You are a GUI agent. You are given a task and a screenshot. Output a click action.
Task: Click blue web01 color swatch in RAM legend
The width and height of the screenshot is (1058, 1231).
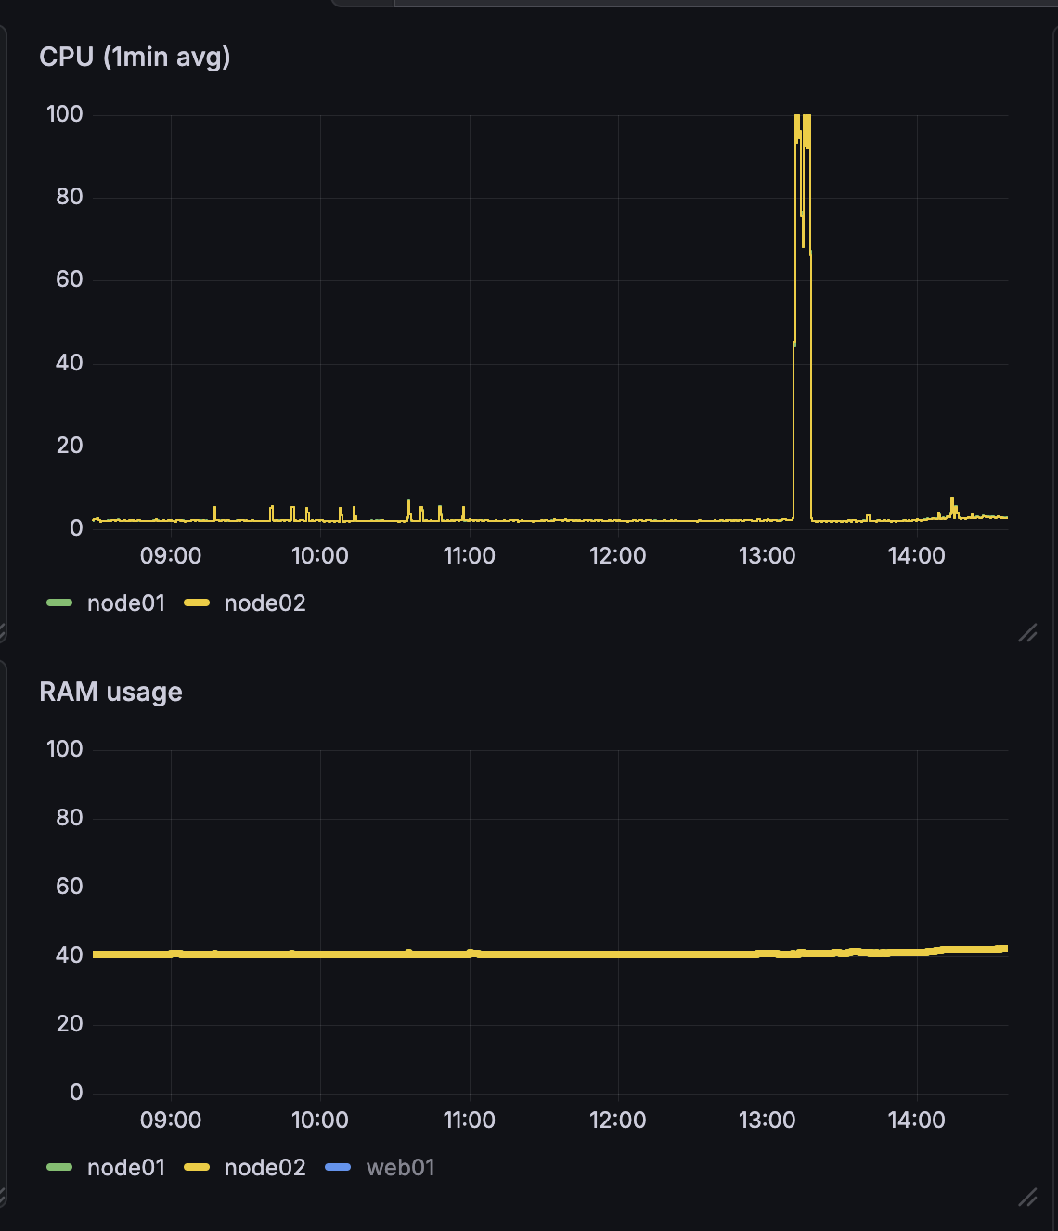click(338, 1168)
